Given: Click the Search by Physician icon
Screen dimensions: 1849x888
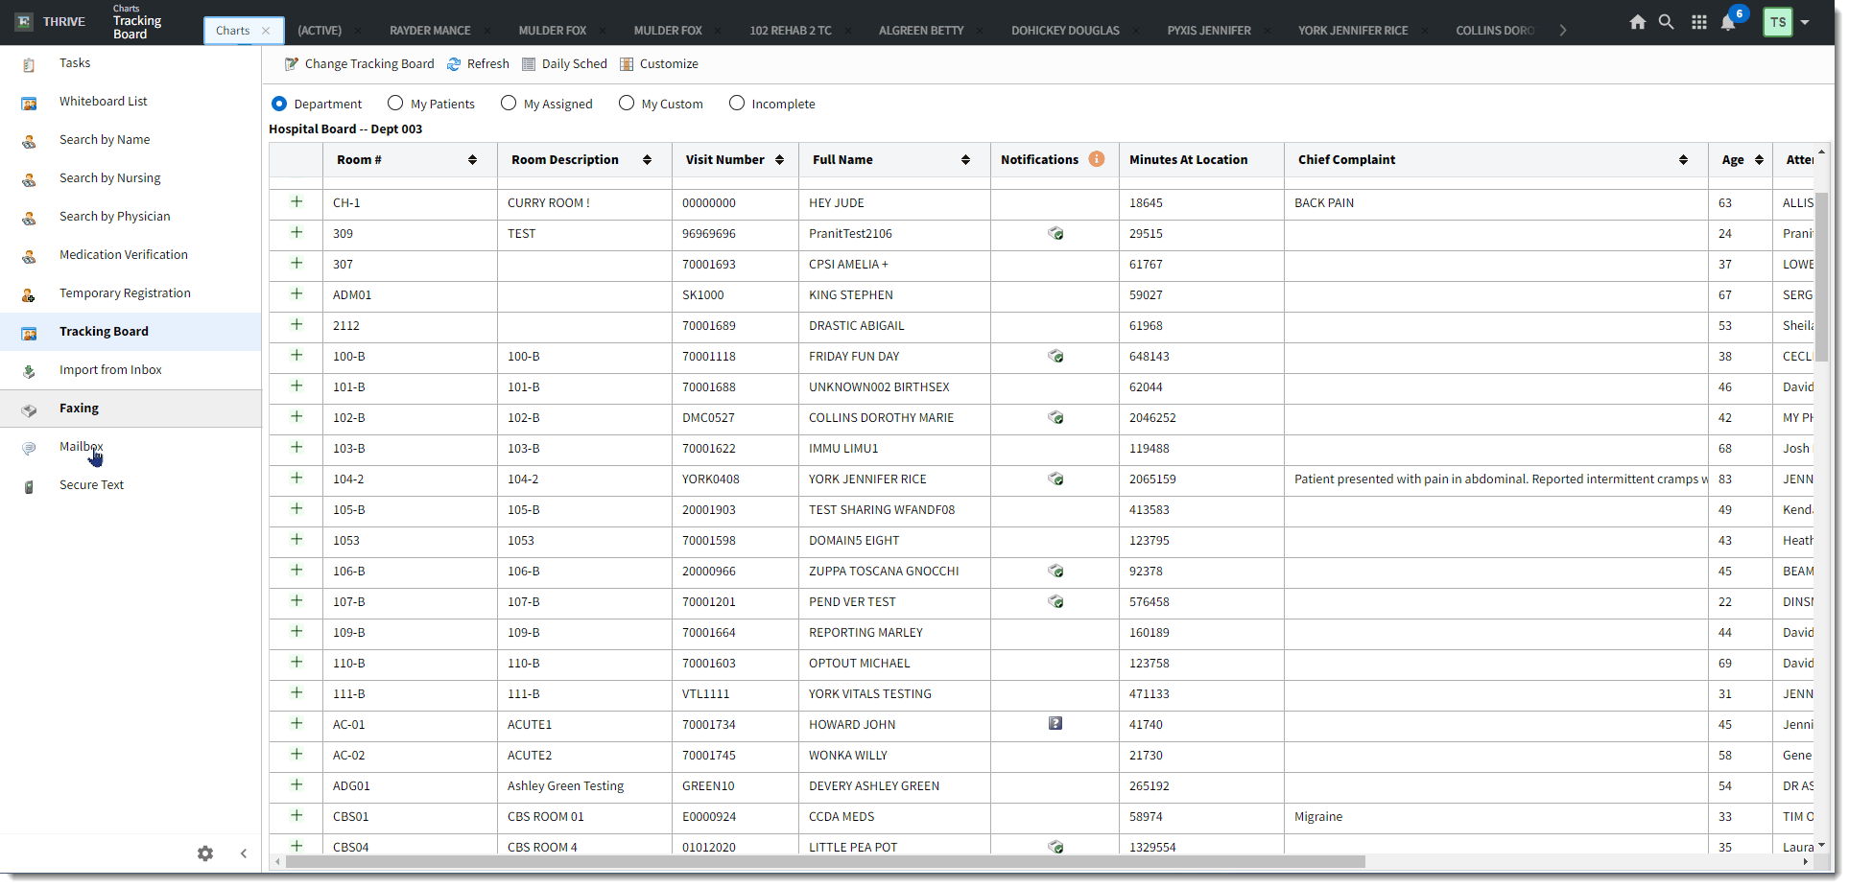Looking at the screenshot, I should [29, 218].
